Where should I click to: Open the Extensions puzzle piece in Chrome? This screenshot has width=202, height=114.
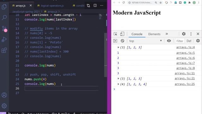(x=189, y=3)
